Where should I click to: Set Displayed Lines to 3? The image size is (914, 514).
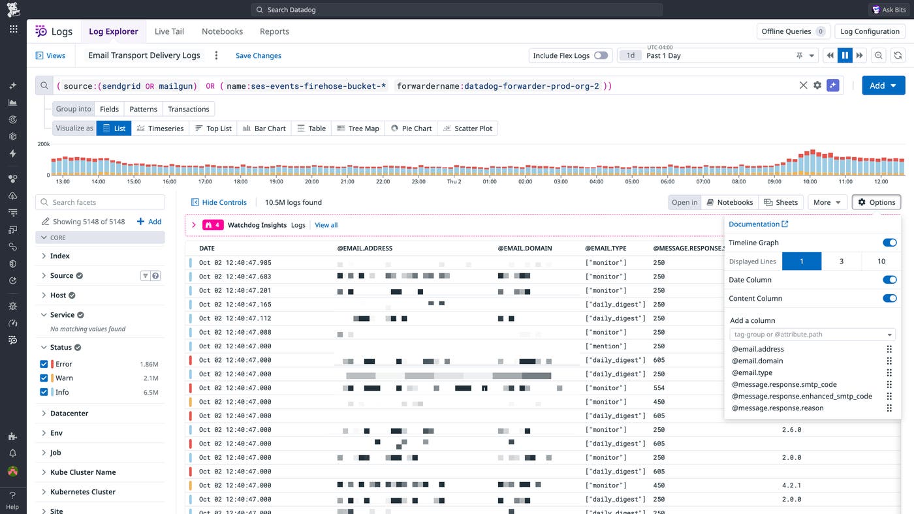tap(842, 261)
